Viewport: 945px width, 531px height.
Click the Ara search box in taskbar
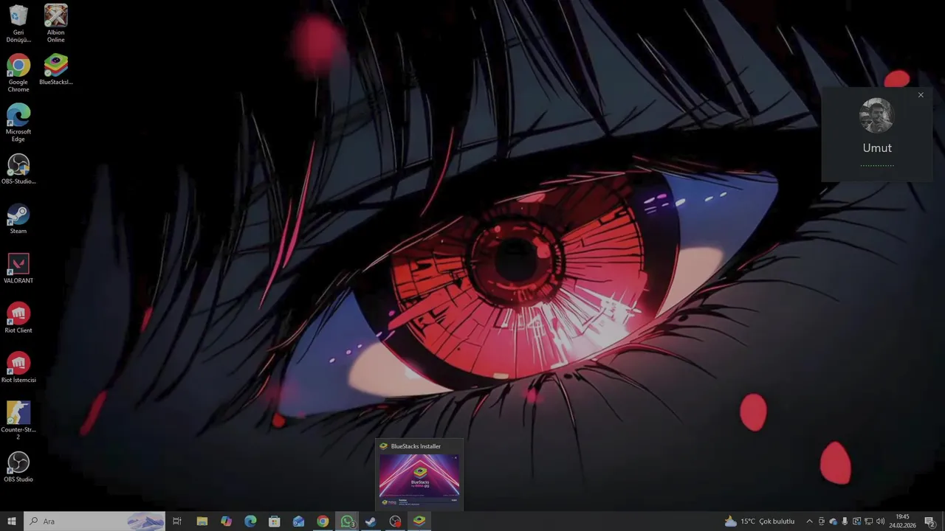[94, 521]
